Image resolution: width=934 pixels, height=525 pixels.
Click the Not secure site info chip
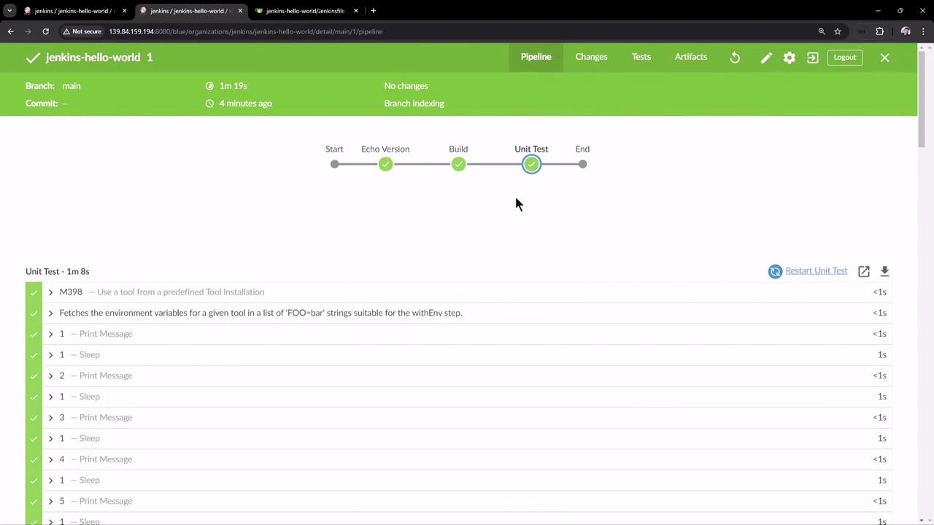tap(82, 31)
